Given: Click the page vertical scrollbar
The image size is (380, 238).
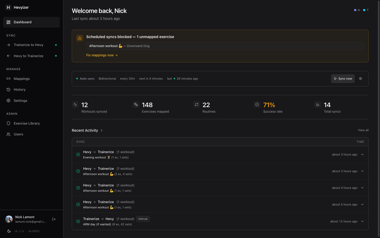Looking at the screenshot, I should coord(379,119).
